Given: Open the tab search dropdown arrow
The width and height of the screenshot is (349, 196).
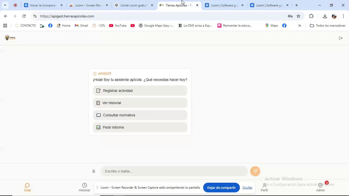Looking at the screenshot, I should (5, 5).
